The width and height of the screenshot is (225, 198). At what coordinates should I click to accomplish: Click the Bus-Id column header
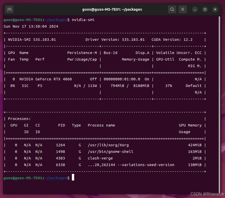coord(111,53)
